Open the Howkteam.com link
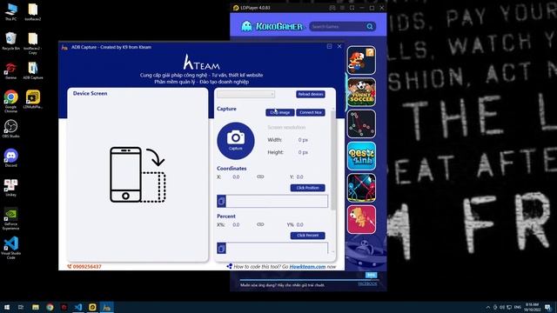Viewport: 557px width, 313px height. tap(307, 267)
